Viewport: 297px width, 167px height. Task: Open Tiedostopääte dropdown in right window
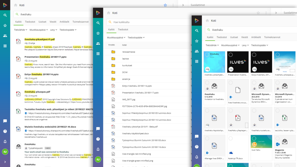[x=260, y=45]
